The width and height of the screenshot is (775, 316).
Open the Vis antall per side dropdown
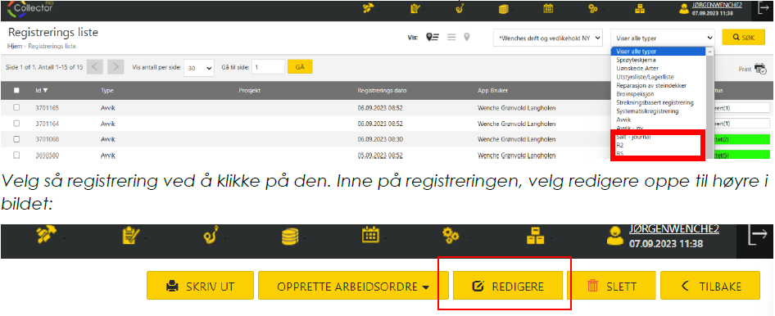[199, 68]
